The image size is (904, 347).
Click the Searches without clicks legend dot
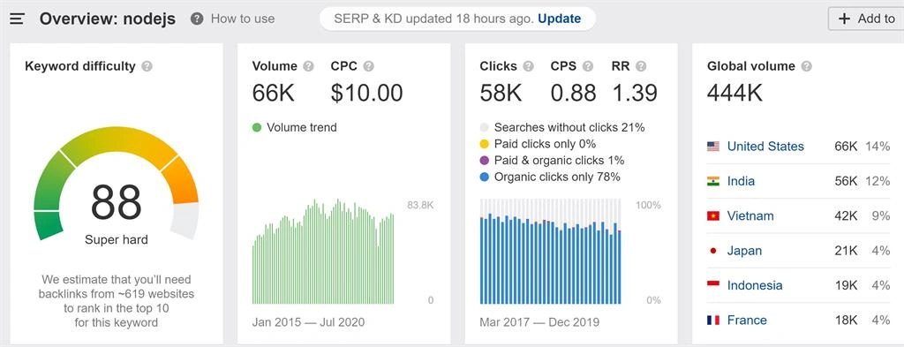click(485, 127)
